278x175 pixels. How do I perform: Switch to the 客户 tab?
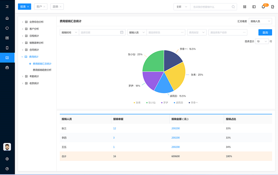(40, 7)
